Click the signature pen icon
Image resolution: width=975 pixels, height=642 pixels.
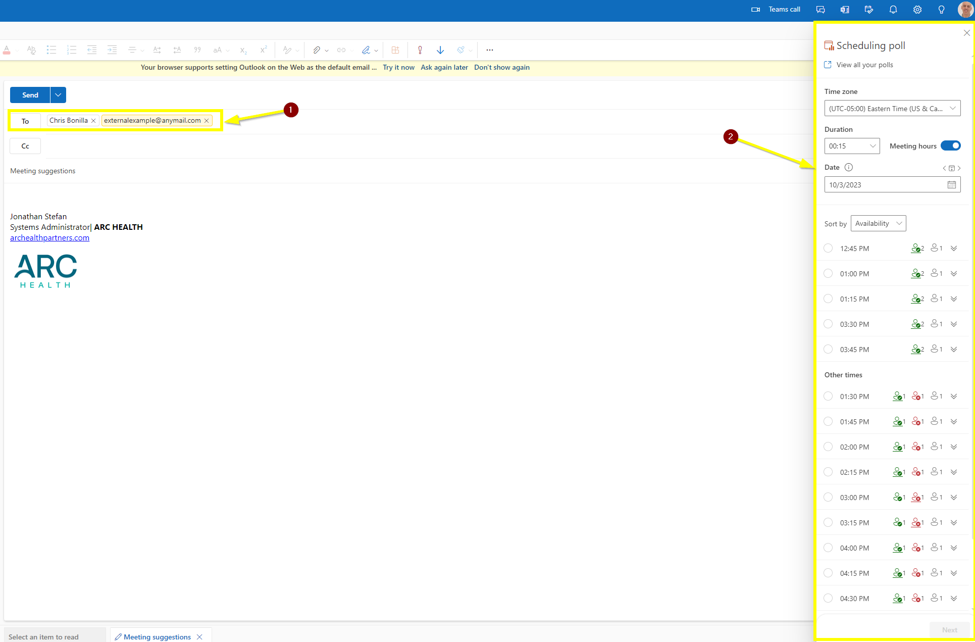click(366, 50)
